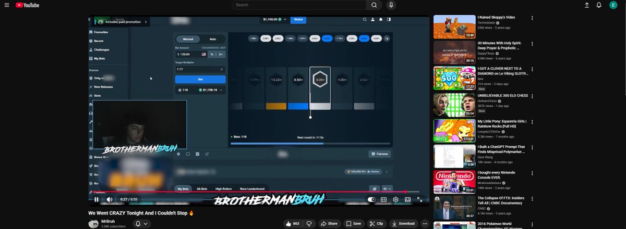Open options menu for UNBELIEVABLE 300 ELO CHESS

tap(532, 95)
